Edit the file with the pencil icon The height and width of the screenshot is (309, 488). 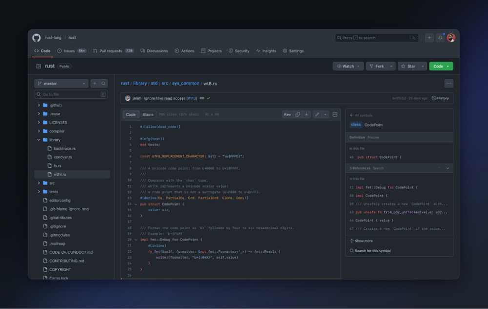(316, 114)
